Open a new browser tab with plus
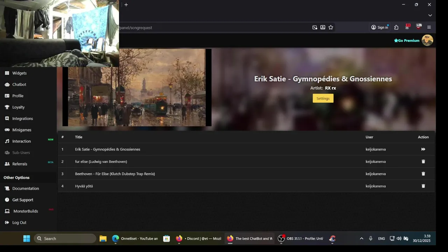Viewport: 448px width, 252px height. (126, 5)
